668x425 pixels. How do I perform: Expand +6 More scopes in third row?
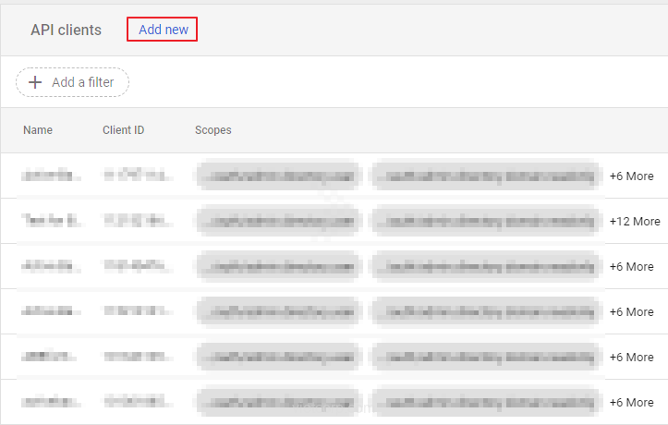(x=631, y=266)
